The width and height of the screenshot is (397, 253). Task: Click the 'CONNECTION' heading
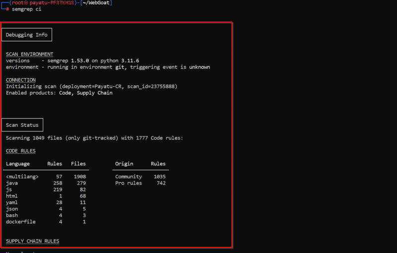(21, 80)
